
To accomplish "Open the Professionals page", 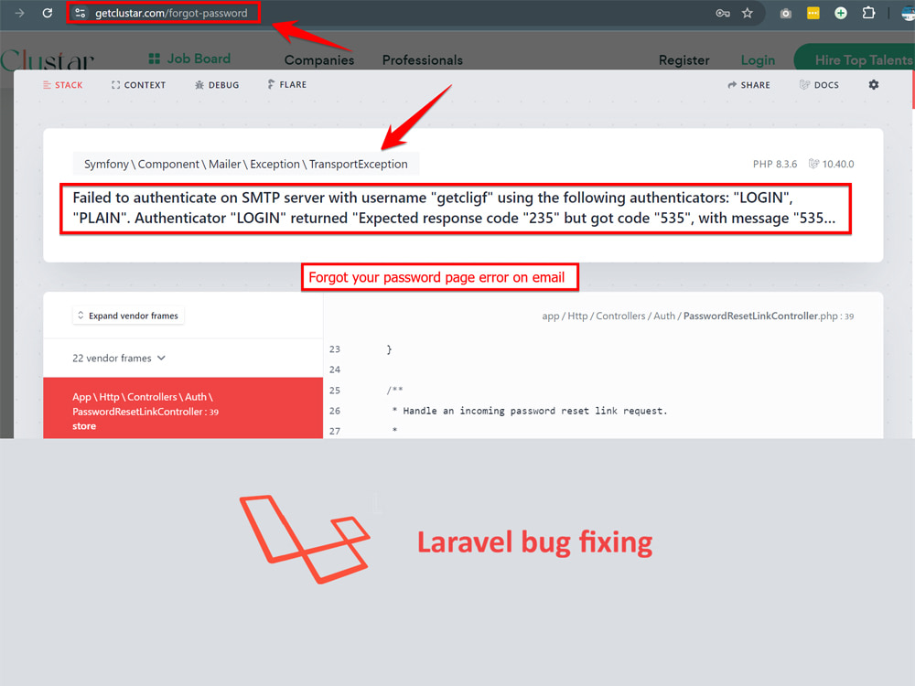I will point(423,60).
